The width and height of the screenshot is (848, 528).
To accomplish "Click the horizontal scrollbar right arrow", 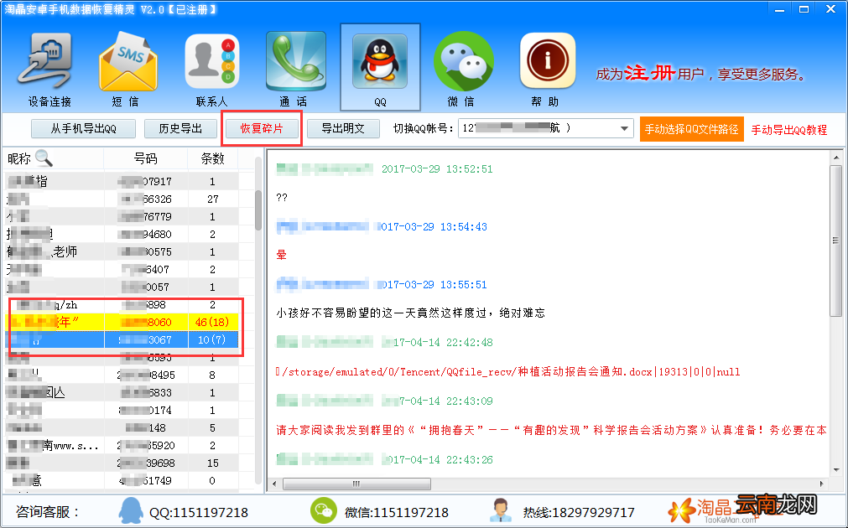I will click(x=822, y=484).
